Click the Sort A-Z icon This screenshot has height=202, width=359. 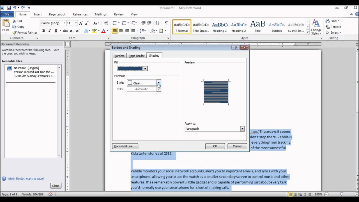pos(157,23)
